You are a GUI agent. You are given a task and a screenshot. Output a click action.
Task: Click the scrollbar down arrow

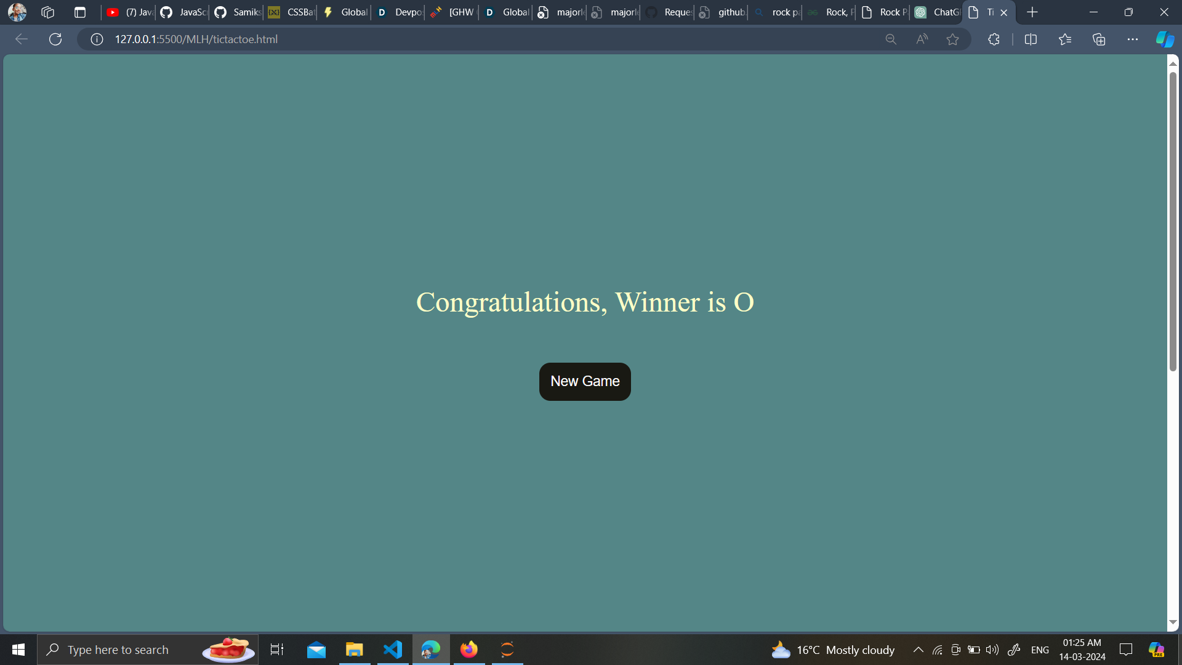1173,623
